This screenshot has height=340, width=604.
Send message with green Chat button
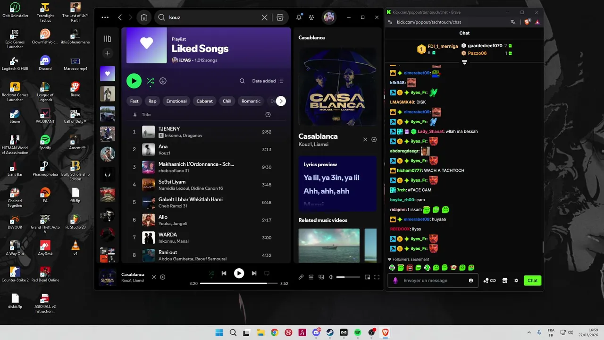pos(532,280)
